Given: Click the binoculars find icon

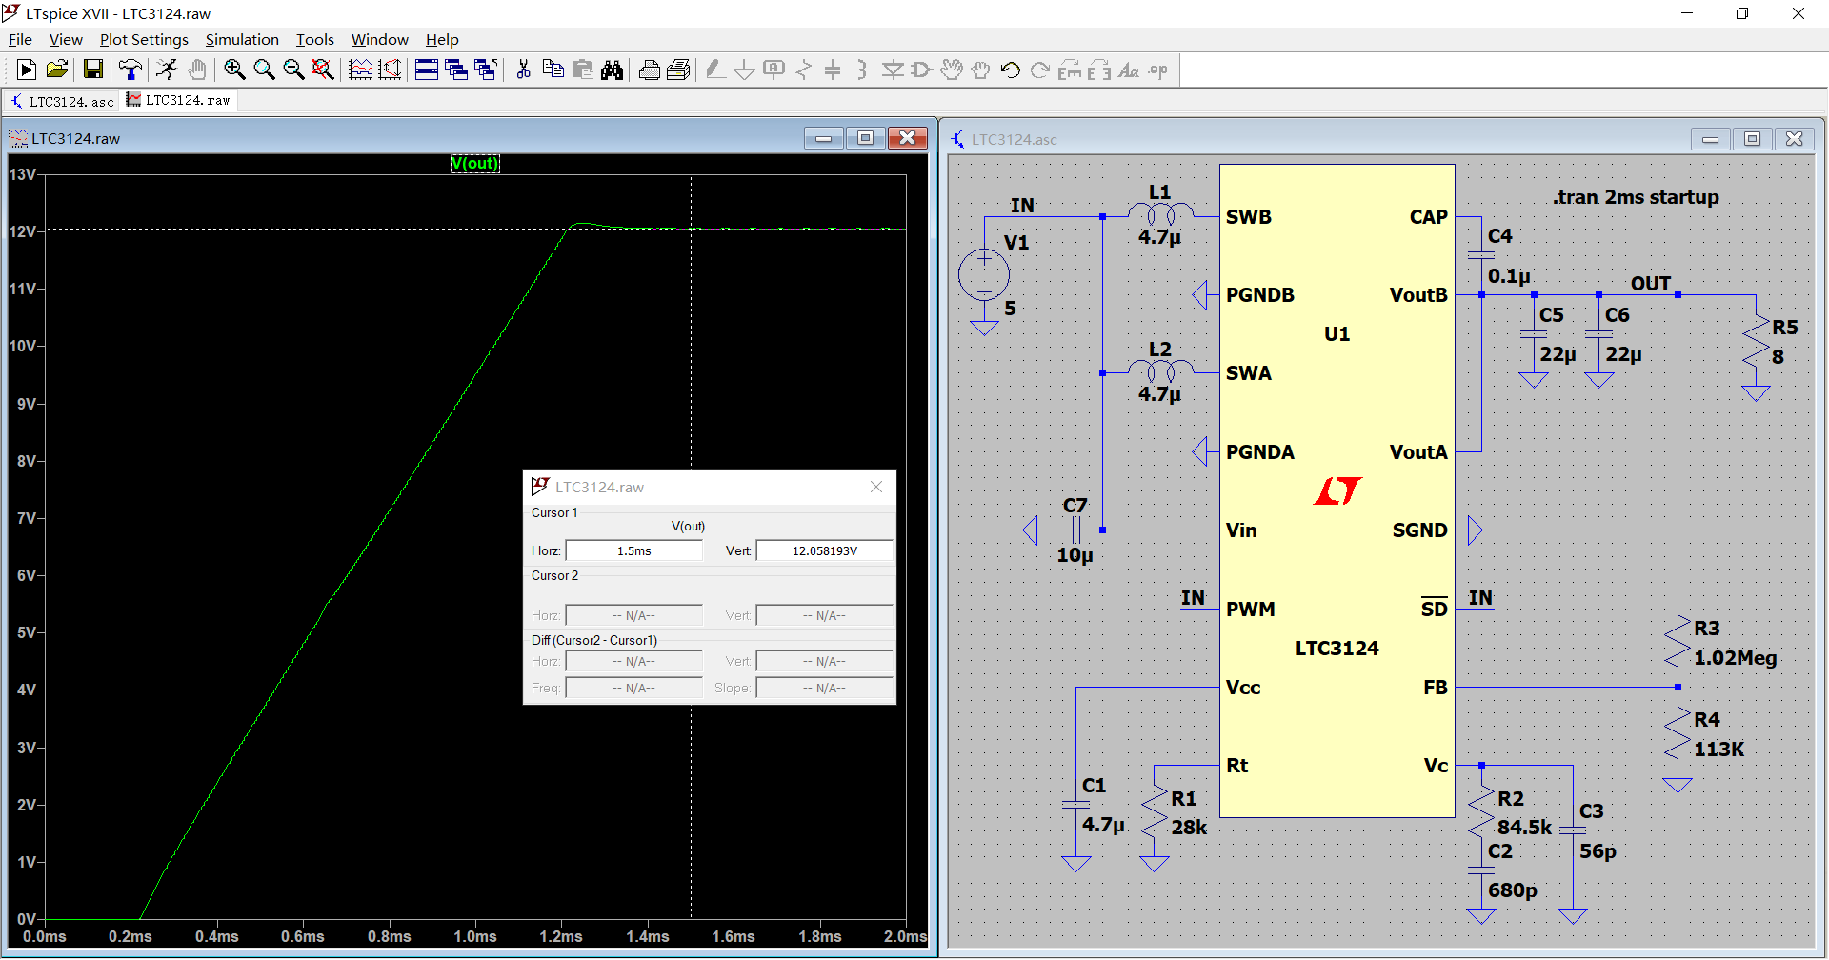Looking at the screenshot, I should click(x=612, y=70).
